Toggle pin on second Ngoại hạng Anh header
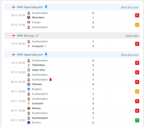Image resolution: width=144 pixels, height=127 pixels. (x=46, y=55)
